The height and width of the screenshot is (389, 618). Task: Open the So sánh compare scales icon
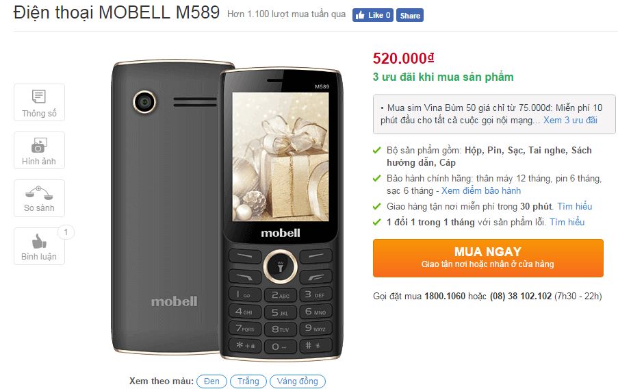coord(39,198)
